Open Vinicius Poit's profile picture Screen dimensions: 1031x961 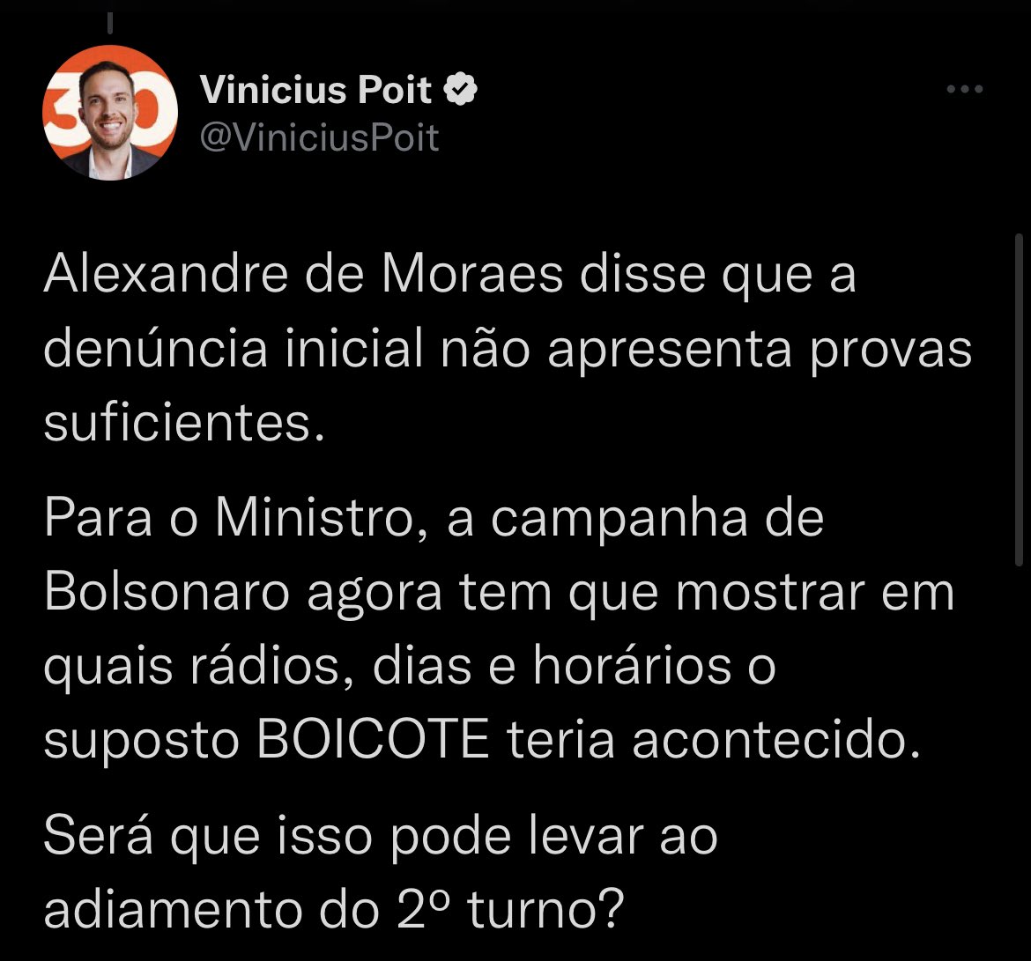click(110, 113)
